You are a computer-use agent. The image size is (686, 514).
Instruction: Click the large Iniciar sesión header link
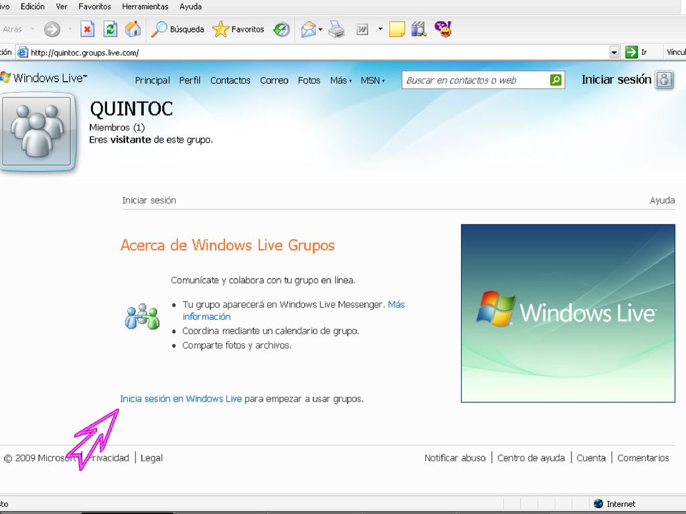coord(616,80)
